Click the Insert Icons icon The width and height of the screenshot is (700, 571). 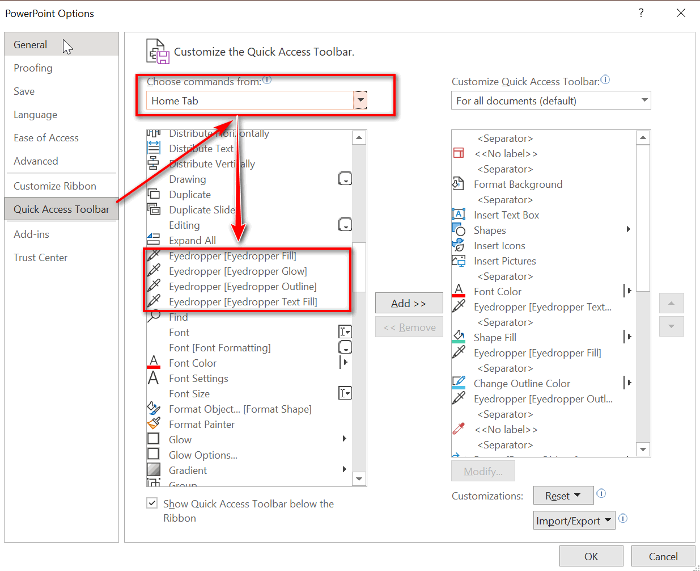458,245
